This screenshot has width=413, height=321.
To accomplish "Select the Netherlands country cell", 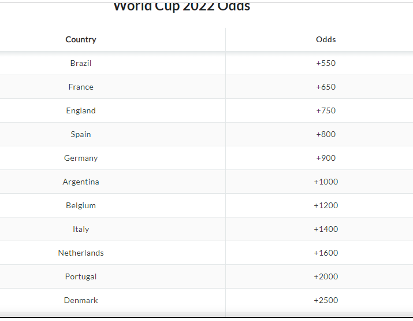I will (81, 253).
